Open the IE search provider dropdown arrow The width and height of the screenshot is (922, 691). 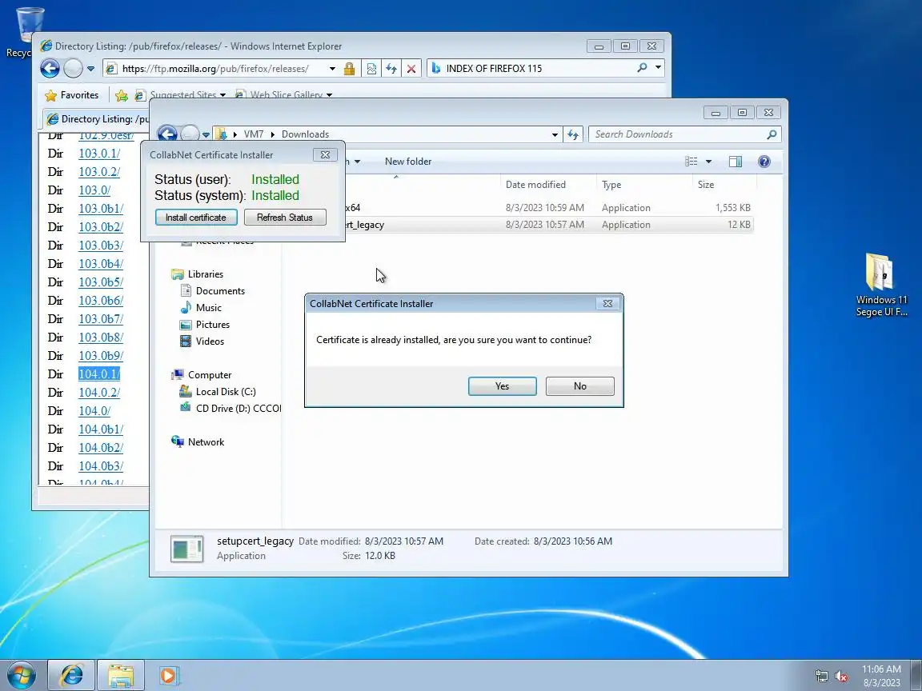658,68
